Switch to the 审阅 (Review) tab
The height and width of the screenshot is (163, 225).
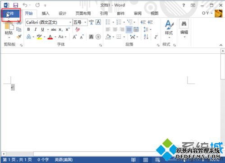[x=138, y=14]
